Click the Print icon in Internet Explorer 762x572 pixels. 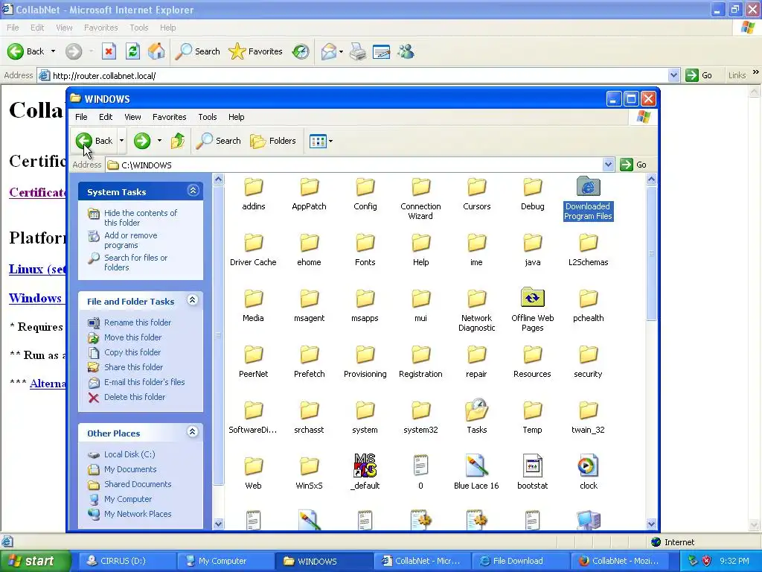click(x=358, y=51)
